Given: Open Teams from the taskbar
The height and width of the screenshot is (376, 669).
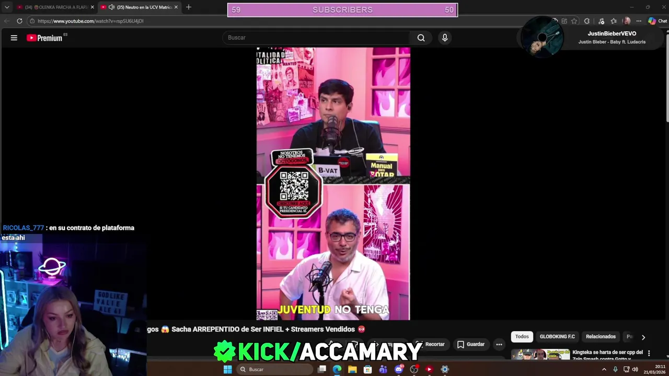Looking at the screenshot, I should [383, 369].
